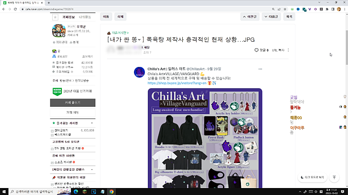Close the current browser tab
348x195 pixels.
[42, 3]
